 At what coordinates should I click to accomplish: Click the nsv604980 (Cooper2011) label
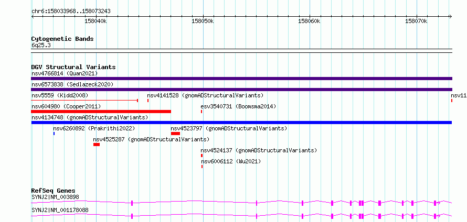click(x=66, y=106)
